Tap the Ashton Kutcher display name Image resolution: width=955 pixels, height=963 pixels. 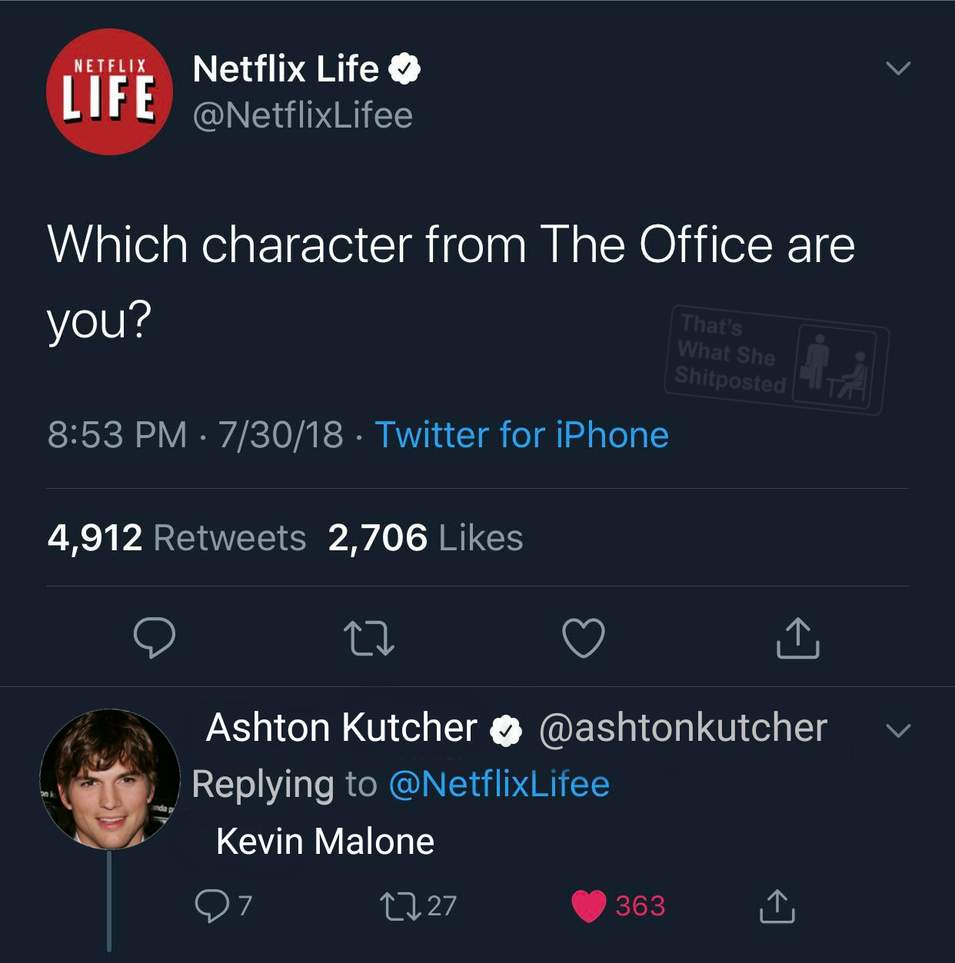tap(341, 728)
